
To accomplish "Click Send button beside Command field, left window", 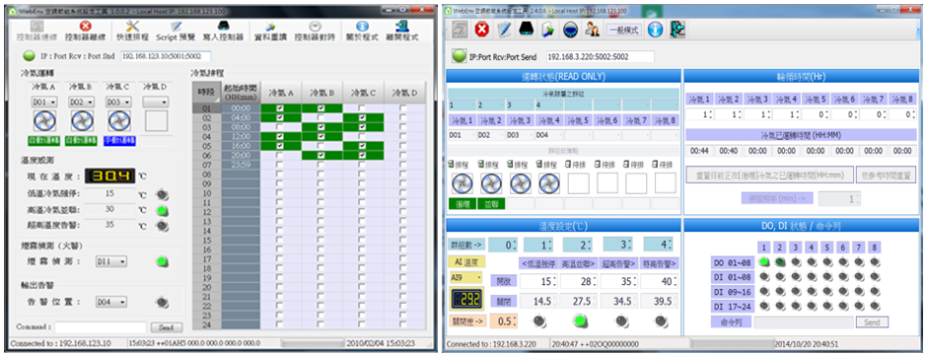I will [x=166, y=327].
